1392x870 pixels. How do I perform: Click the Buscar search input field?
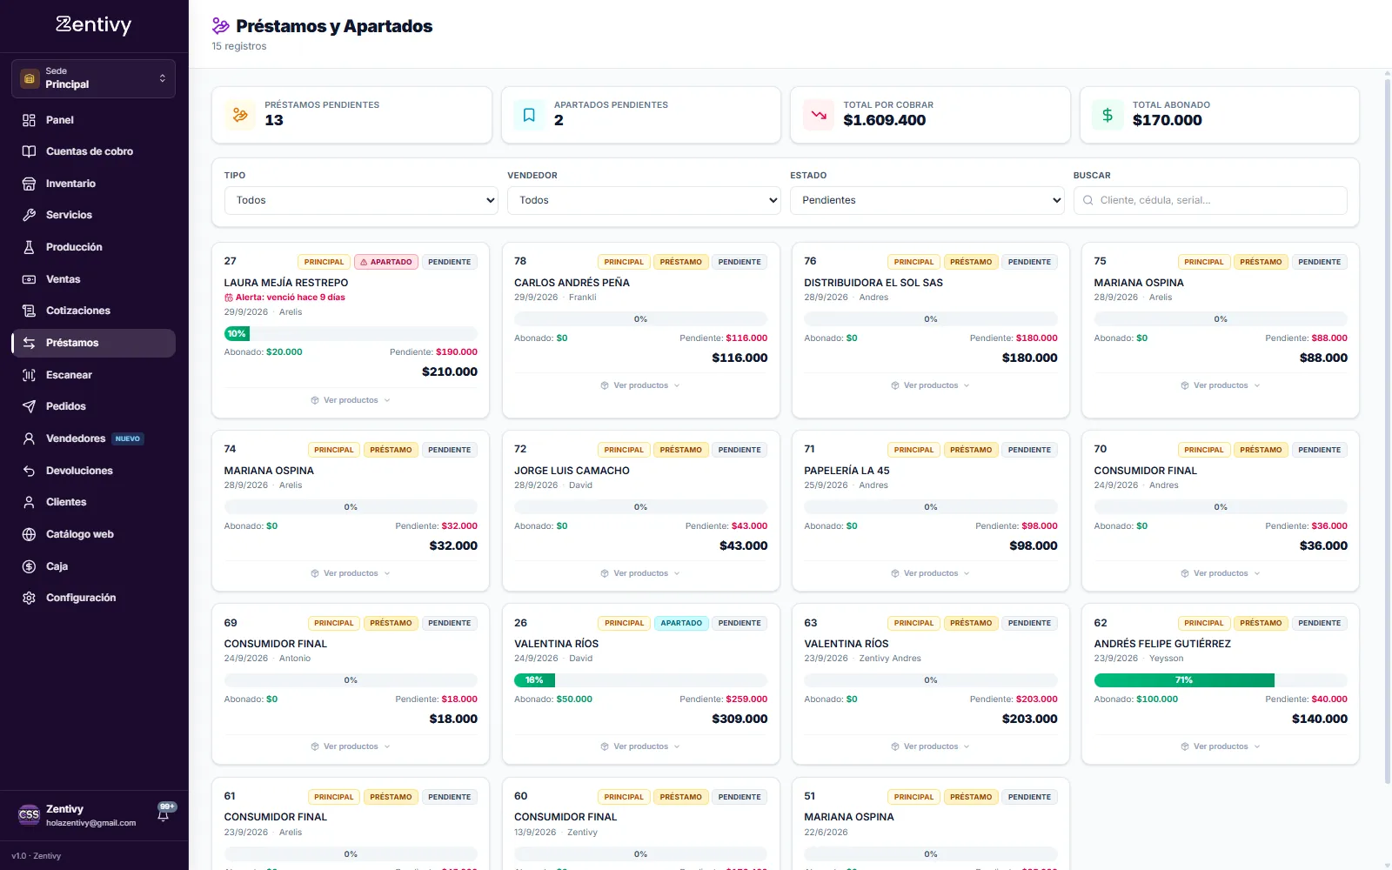[x=1210, y=200]
